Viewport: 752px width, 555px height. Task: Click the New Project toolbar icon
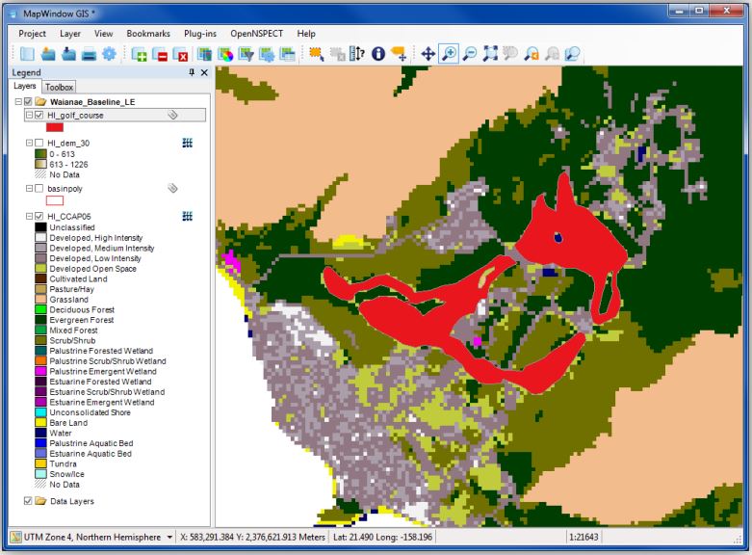click(x=27, y=54)
